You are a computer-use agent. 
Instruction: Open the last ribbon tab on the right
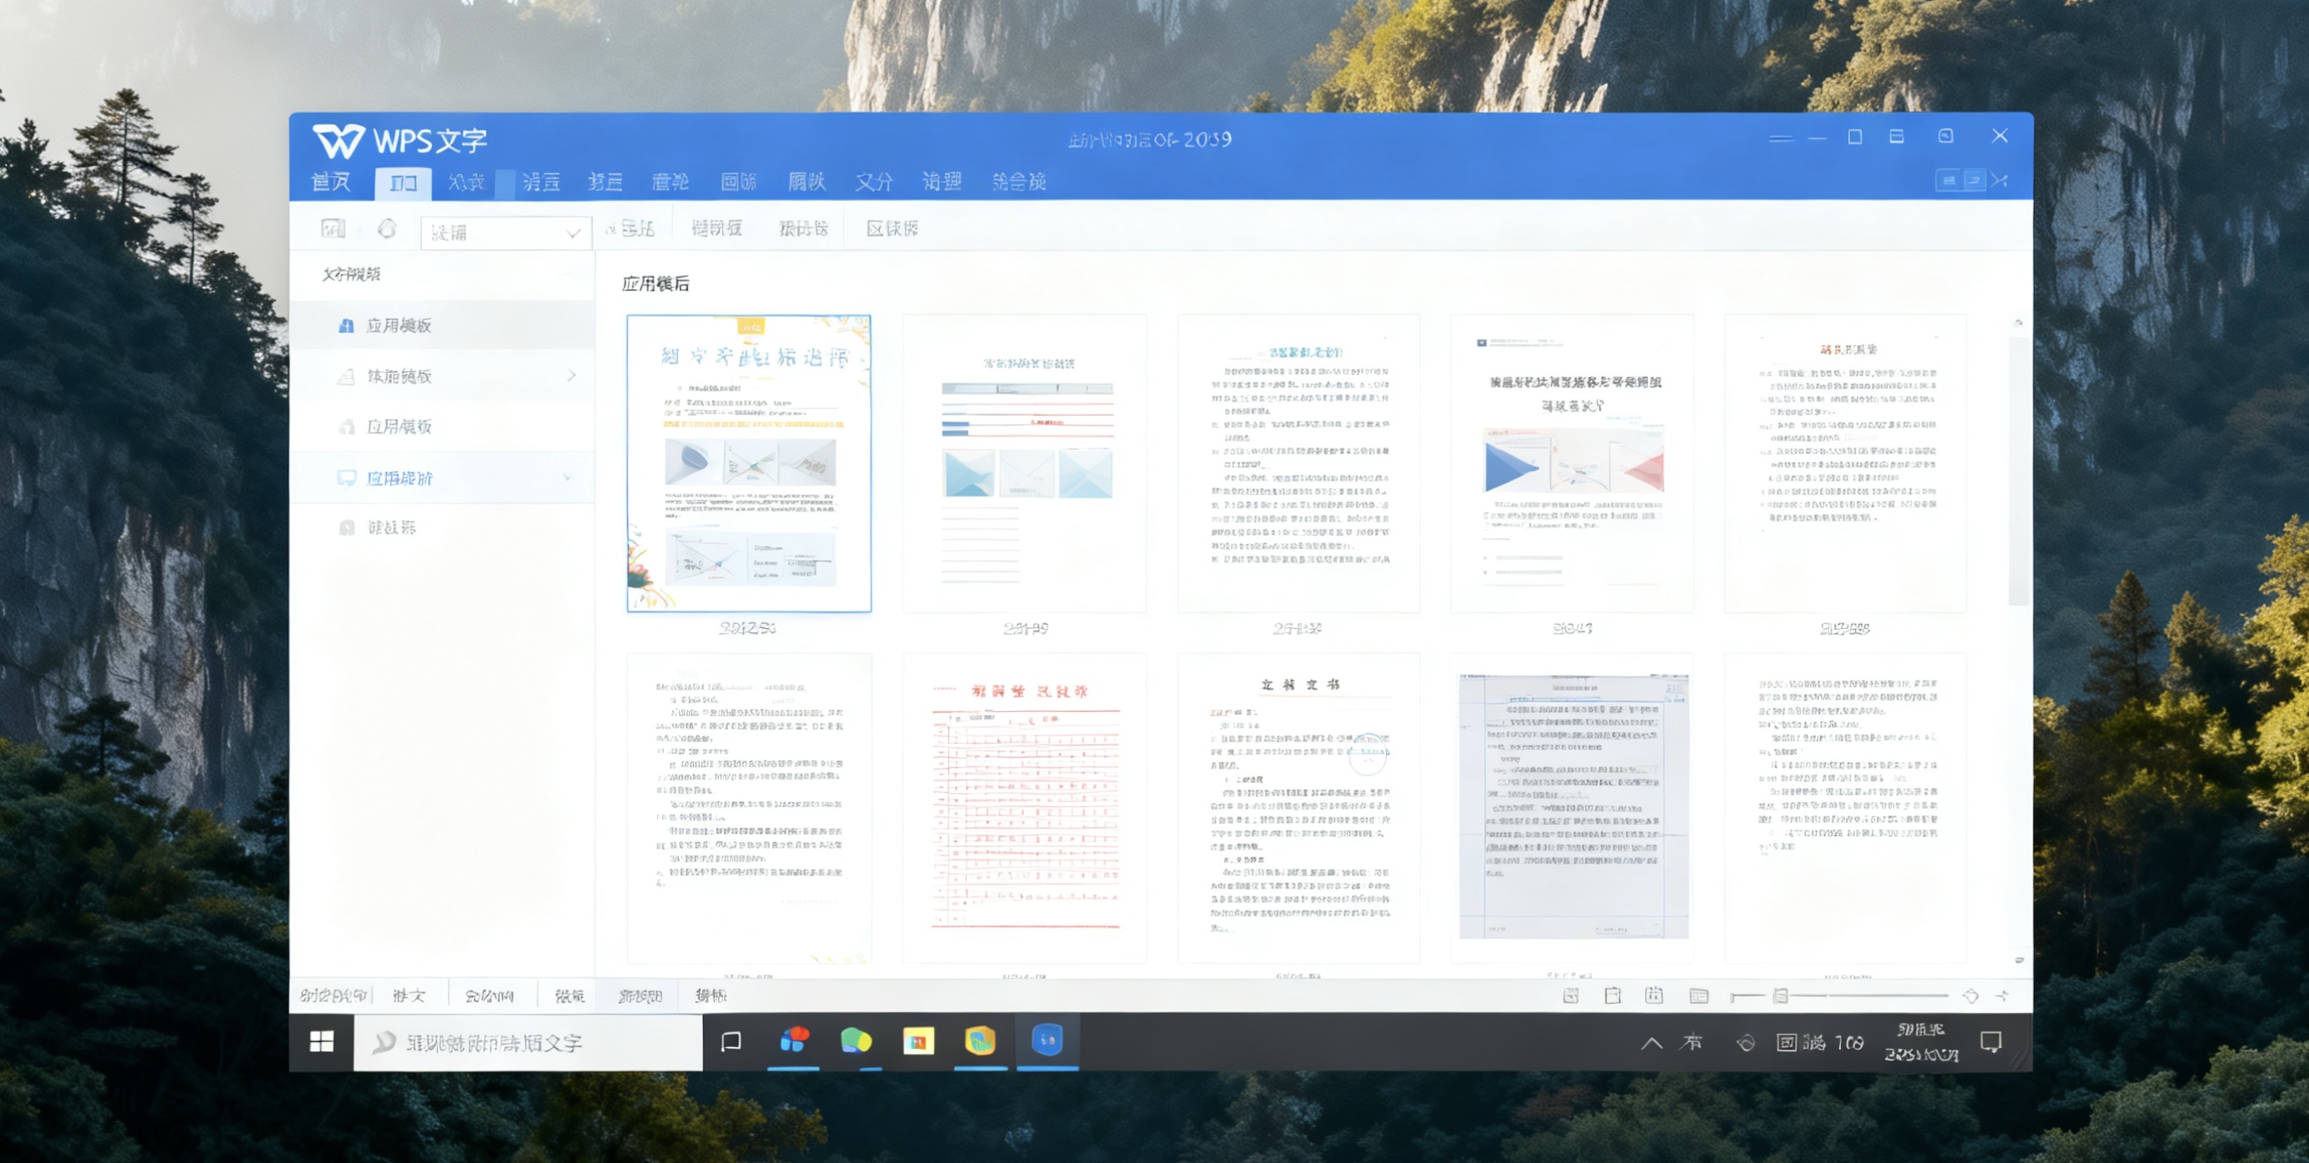click(x=1019, y=182)
